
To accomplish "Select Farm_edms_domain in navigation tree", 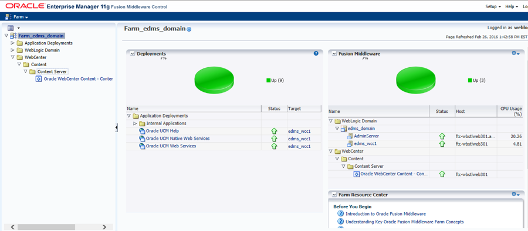I will point(41,36).
